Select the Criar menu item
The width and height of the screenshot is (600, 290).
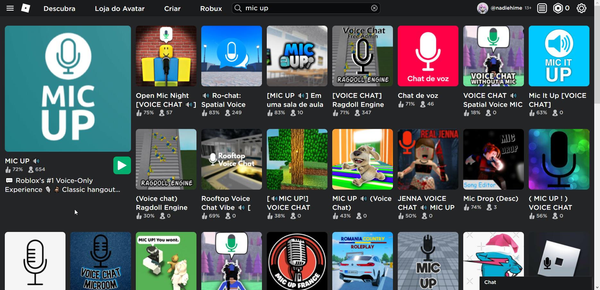point(172,9)
